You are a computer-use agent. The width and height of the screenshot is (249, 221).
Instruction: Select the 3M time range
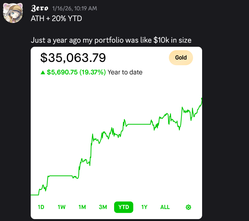[x=103, y=207]
